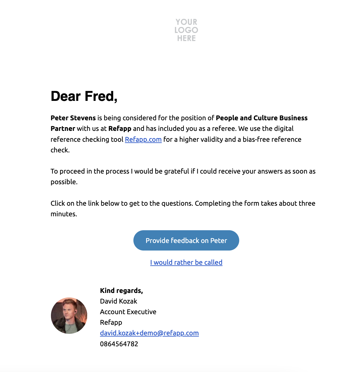Image resolution: width=362 pixels, height=372 pixels.
Task: Click the company name "Refapp" in the signature
Action: [111, 322]
